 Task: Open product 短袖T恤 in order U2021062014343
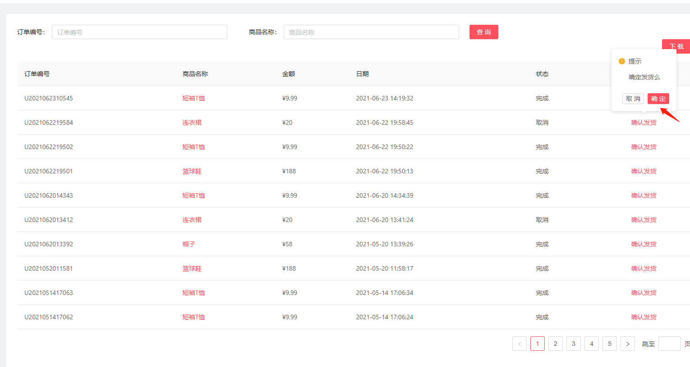(193, 195)
